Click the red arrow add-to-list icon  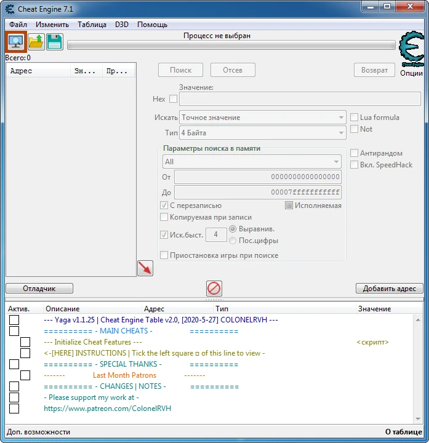tap(145, 268)
